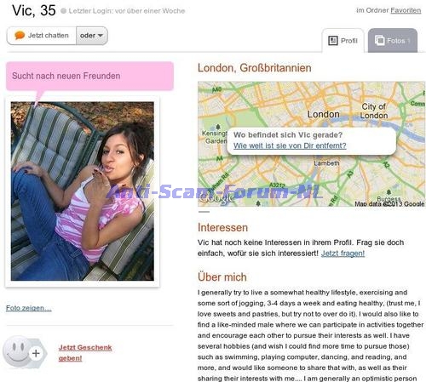Click the Kensington Gardens tree icon
This screenshot has width=426, height=382.
point(218,127)
